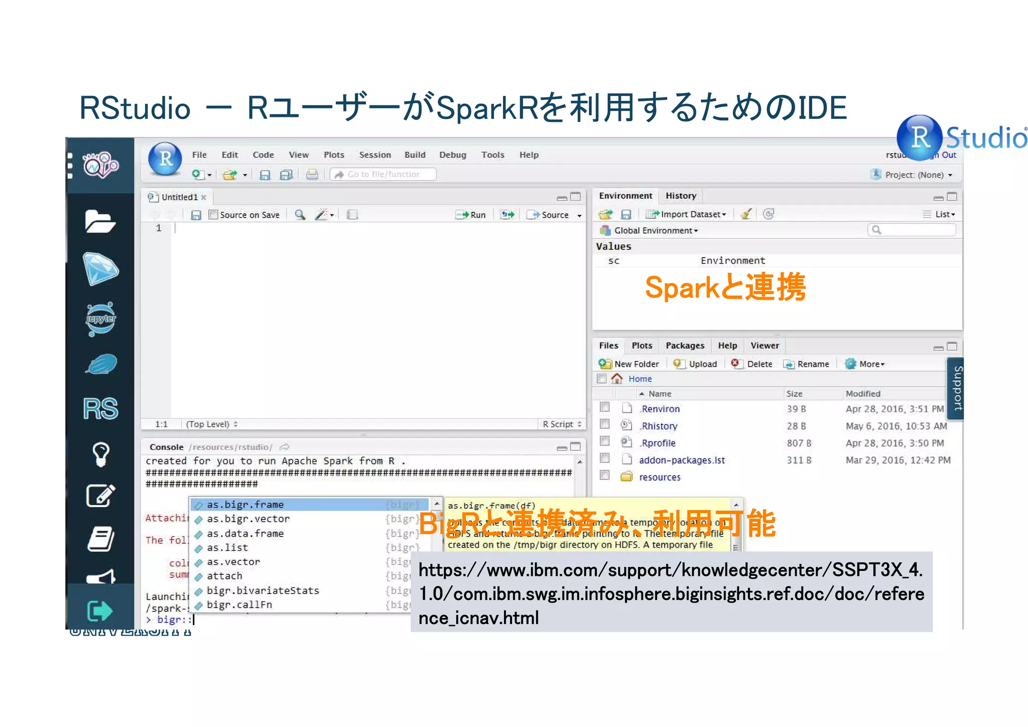Toggle the Source on Save checkbox
Viewport: 1028px width, 727px height.
click(213, 215)
